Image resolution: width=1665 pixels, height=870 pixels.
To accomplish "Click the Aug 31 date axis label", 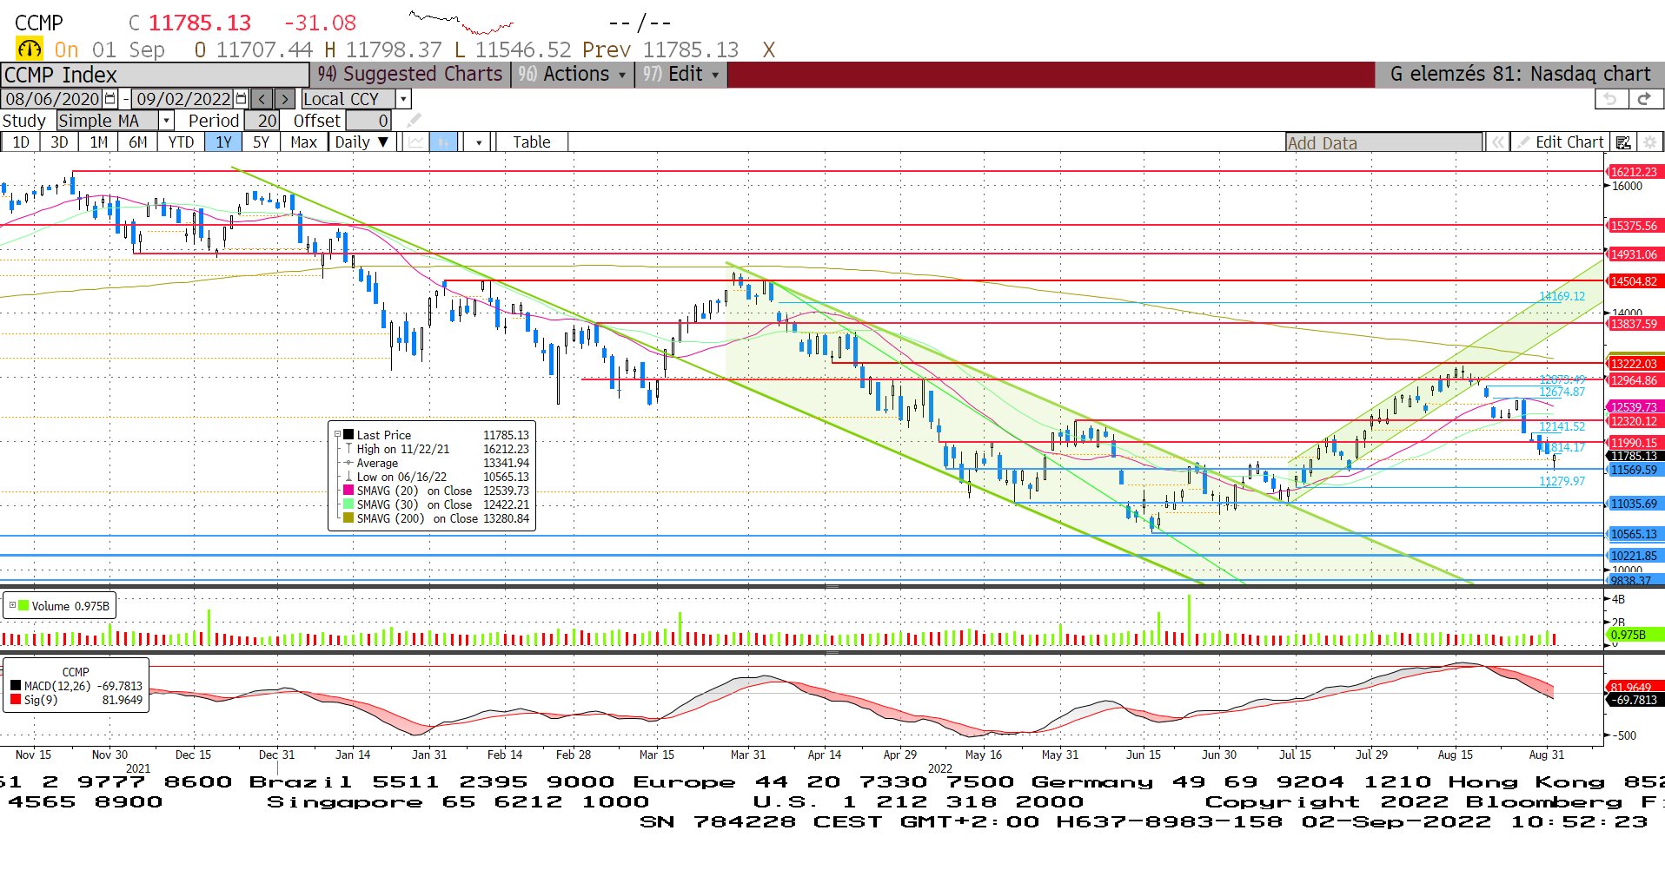I will (1546, 755).
